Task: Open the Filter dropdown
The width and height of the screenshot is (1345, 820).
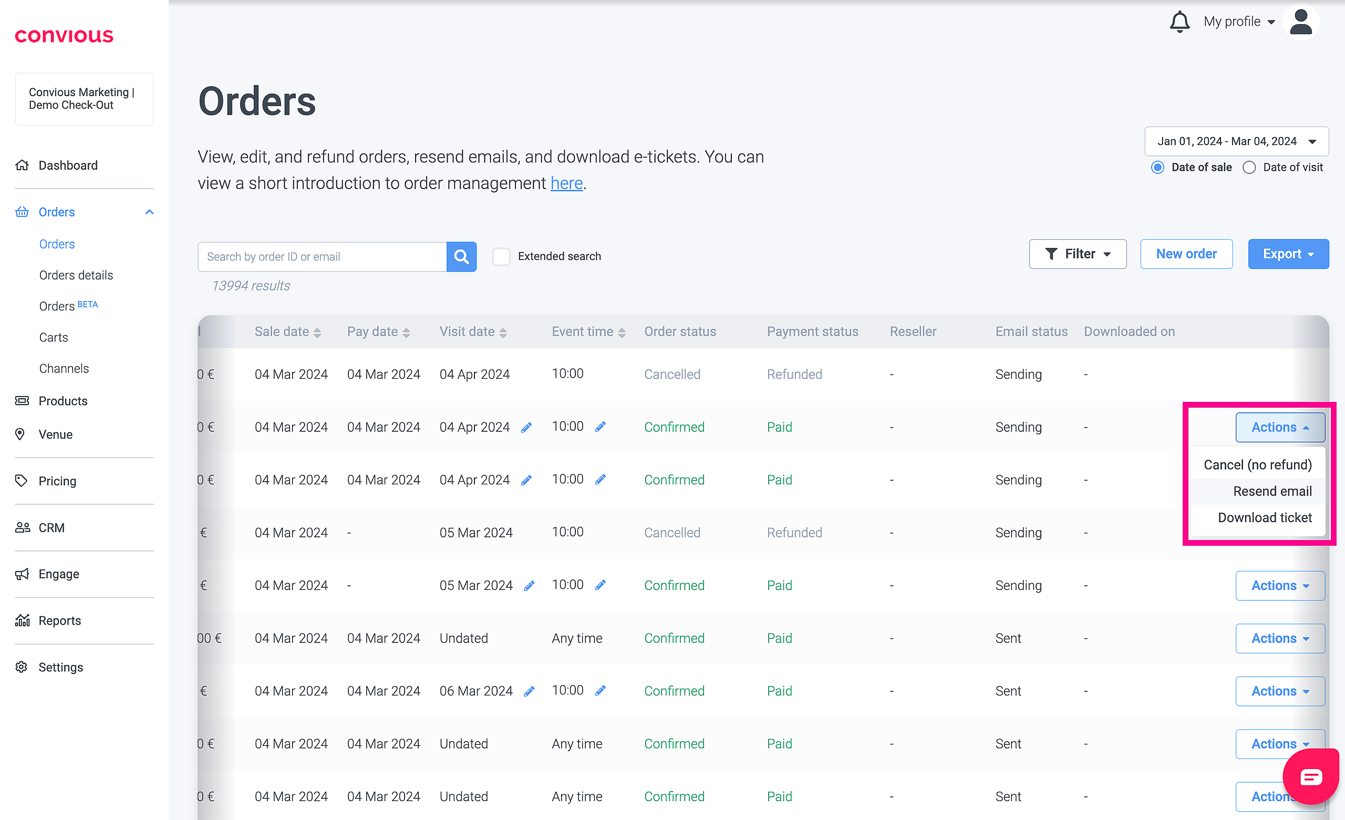Action: tap(1078, 254)
